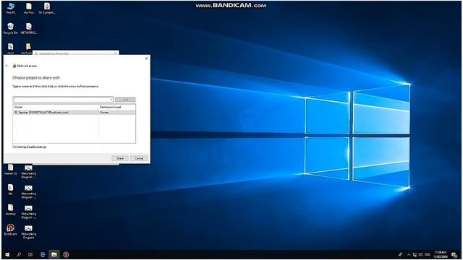
Task: Select the Teacher user row in list
Action: click(x=74, y=113)
